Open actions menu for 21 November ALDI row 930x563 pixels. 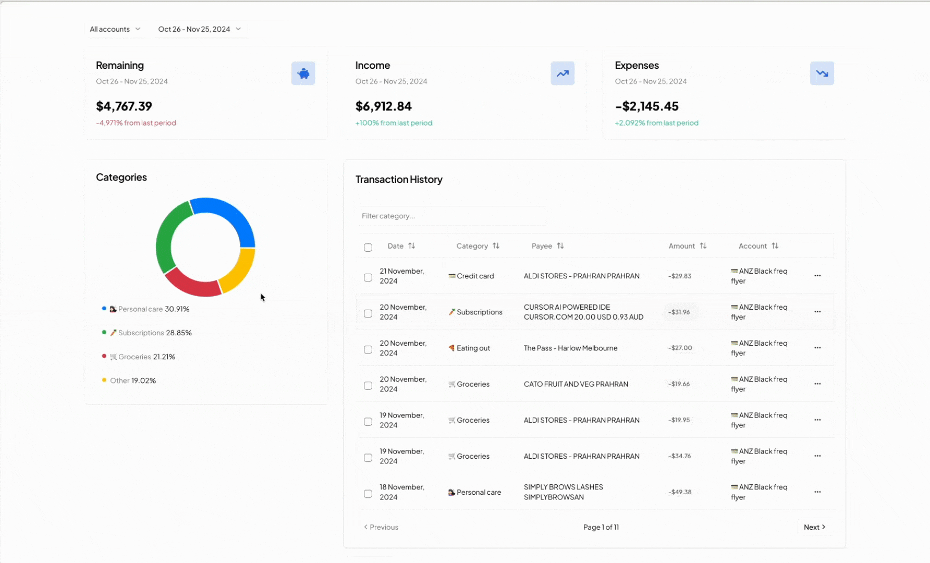[x=817, y=276]
